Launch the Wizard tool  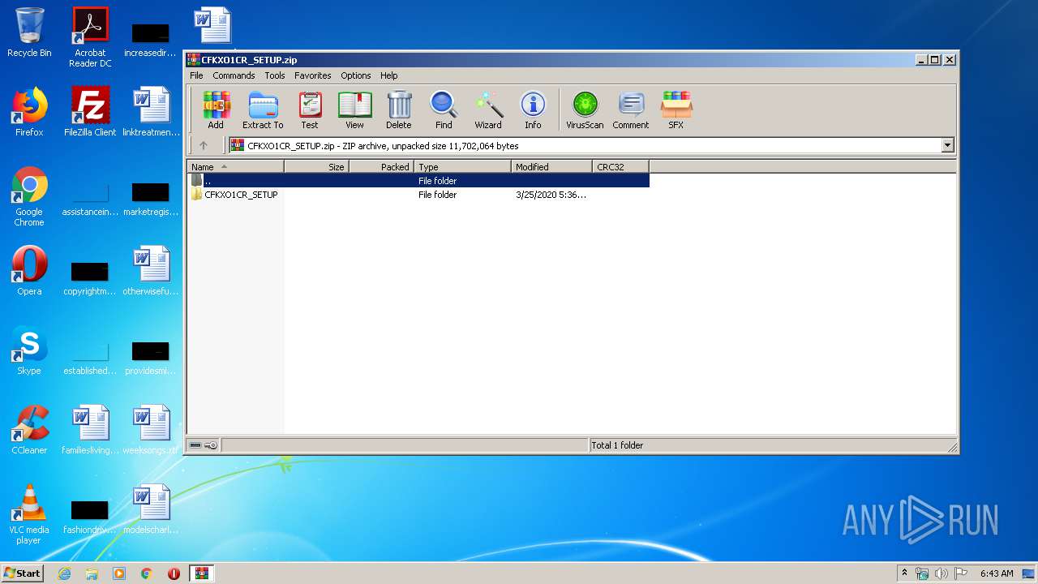(x=488, y=110)
